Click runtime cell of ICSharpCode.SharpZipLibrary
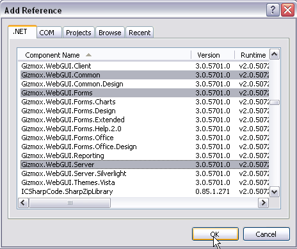Screen dimensions: 297x249 pos(254,191)
